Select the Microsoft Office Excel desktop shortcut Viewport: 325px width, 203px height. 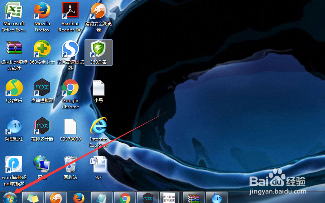pyautogui.click(x=14, y=17)
